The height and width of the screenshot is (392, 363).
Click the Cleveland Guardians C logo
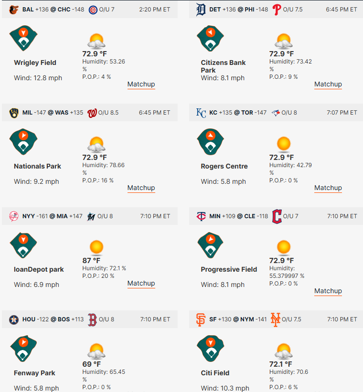tap(277, 216)
